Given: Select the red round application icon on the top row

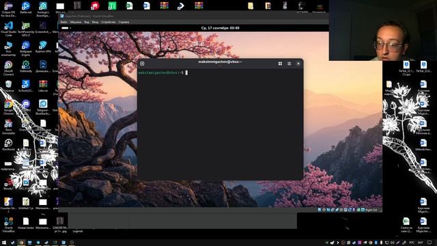Looking at the screenshot, I should (95, 5).
